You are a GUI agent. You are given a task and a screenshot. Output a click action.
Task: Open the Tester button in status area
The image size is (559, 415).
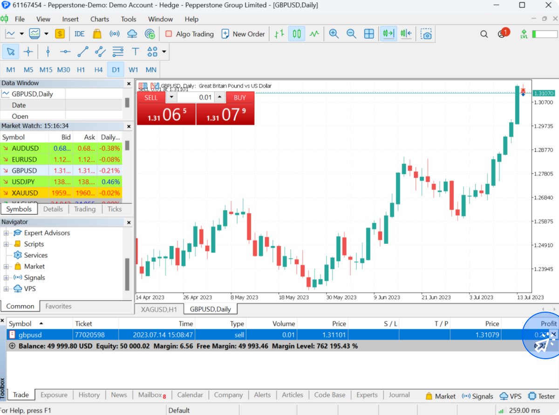[542, 396]
